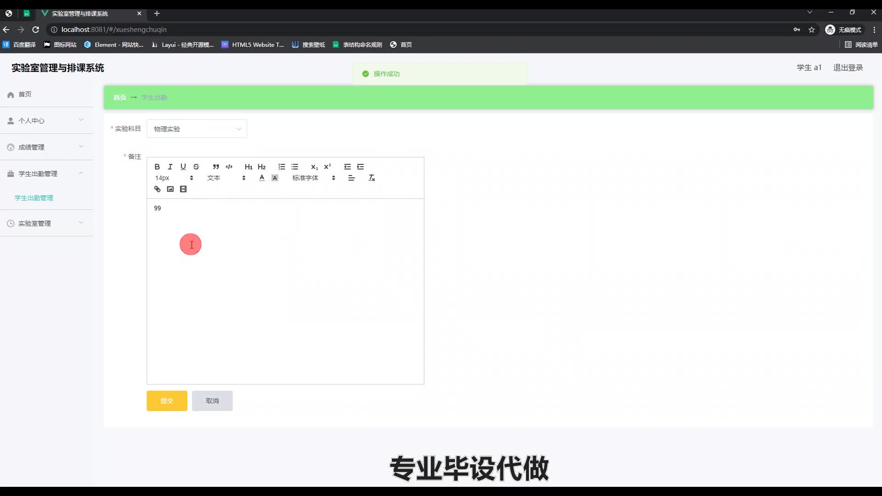Click the 提交 submit button
This screenshot has height=496, width=882.
pos(167,401)
